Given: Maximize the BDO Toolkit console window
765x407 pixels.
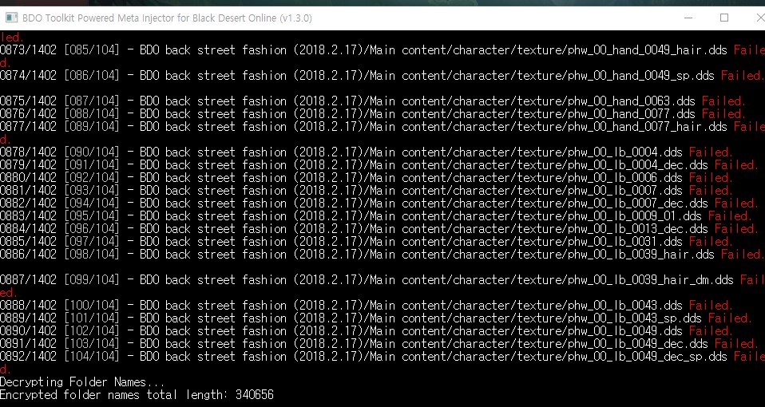Looking at the screenshot, I should click(x=724, y=18).
